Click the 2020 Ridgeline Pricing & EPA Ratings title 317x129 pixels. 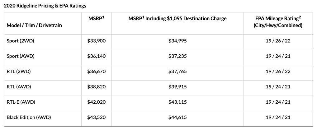(x=45, y=6)
